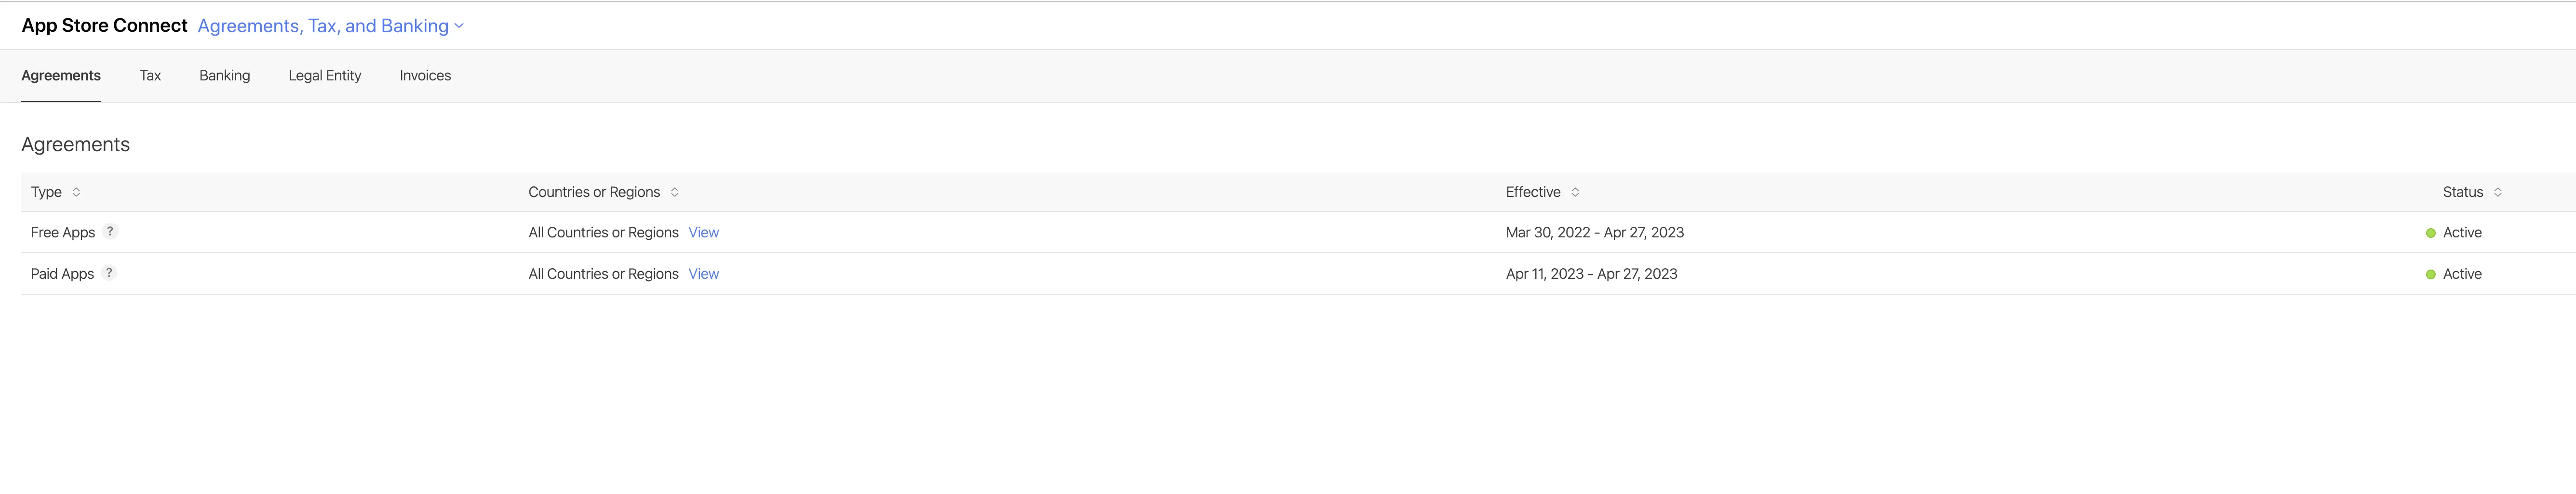Select the Invoices tab
The width and height of the screenshot is (2576, 494).
425,76
